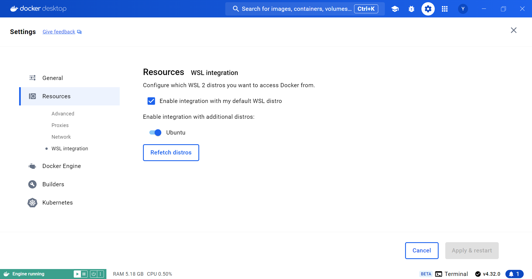Image resolution: width=532 pixels, height=279 pixels.
Task: Open Kubernetes settings section
Action: pyautogui.click(x=57, y=203)
